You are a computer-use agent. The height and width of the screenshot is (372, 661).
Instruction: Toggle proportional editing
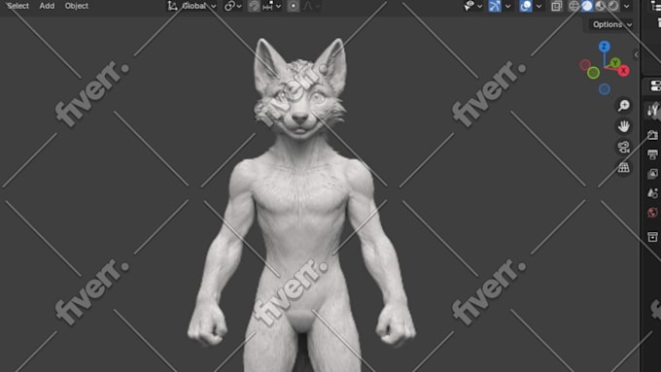[x=293, y=6]
